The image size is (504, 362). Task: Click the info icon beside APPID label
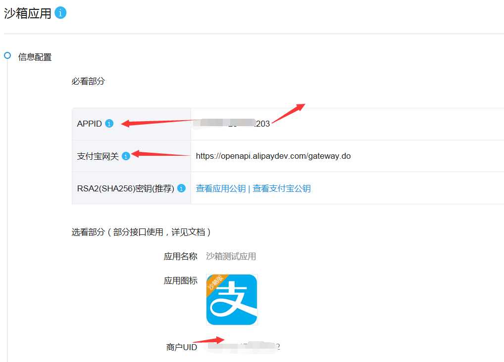(109, 123)
